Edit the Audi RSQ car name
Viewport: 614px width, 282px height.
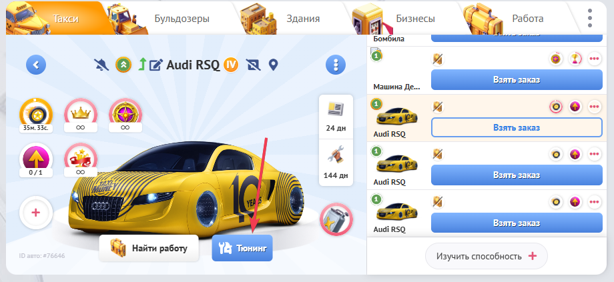tap(156, 65)
